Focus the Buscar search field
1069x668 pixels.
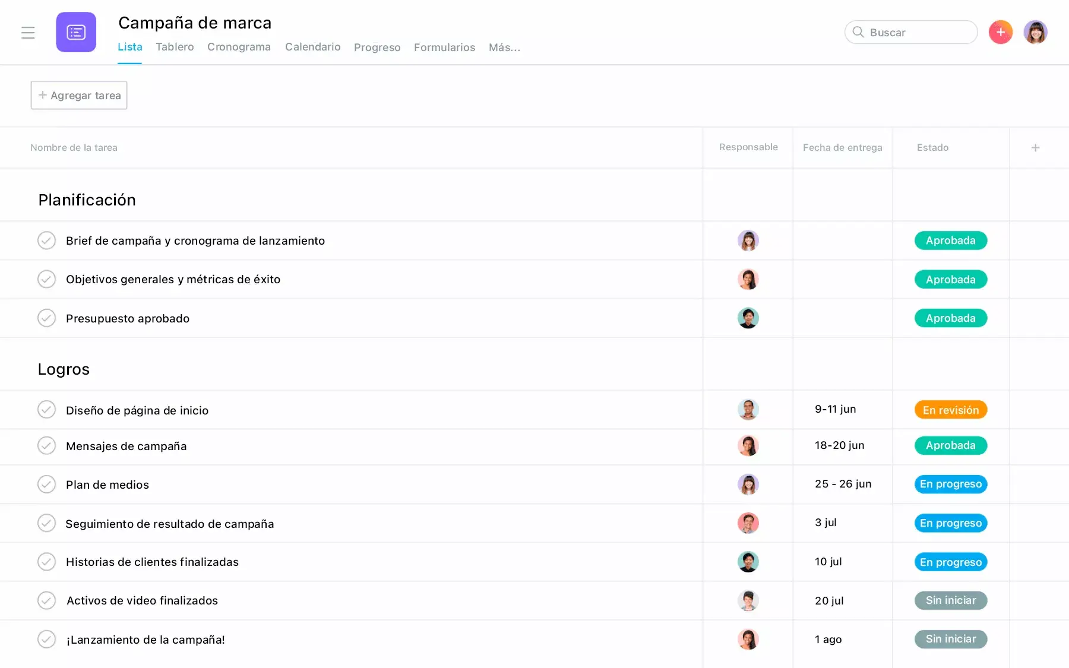coord(911,32)
